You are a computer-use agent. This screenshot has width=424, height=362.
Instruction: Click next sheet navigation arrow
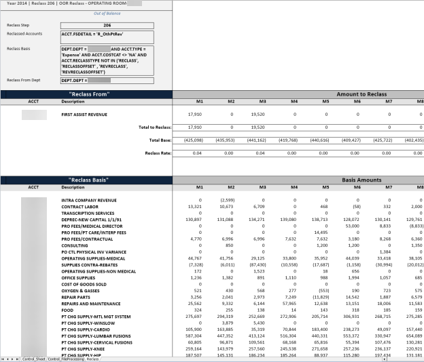coord(12,359)
